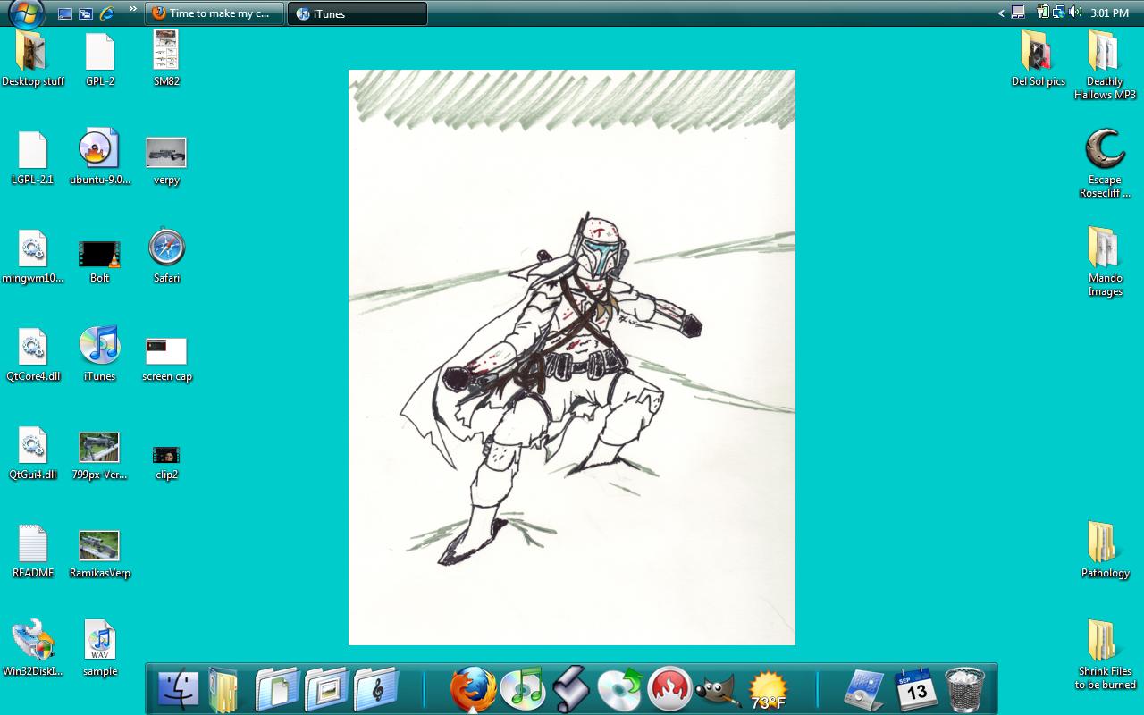Select the ubuntu-9.0 disc image icon
The image size is (1144, 715).
pyautogui.click(x=99, y=157)
